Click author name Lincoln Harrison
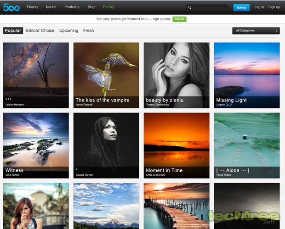285x229 pixels. point(15,105)
